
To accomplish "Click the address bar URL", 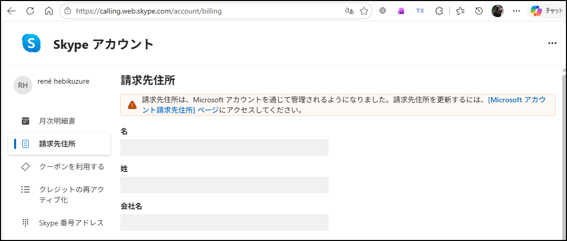I will (148, 11).
